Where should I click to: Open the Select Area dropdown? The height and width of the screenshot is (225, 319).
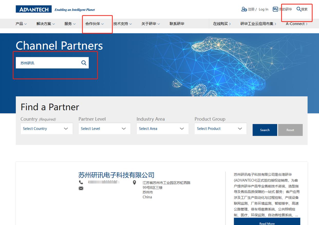tap(163, 129)
